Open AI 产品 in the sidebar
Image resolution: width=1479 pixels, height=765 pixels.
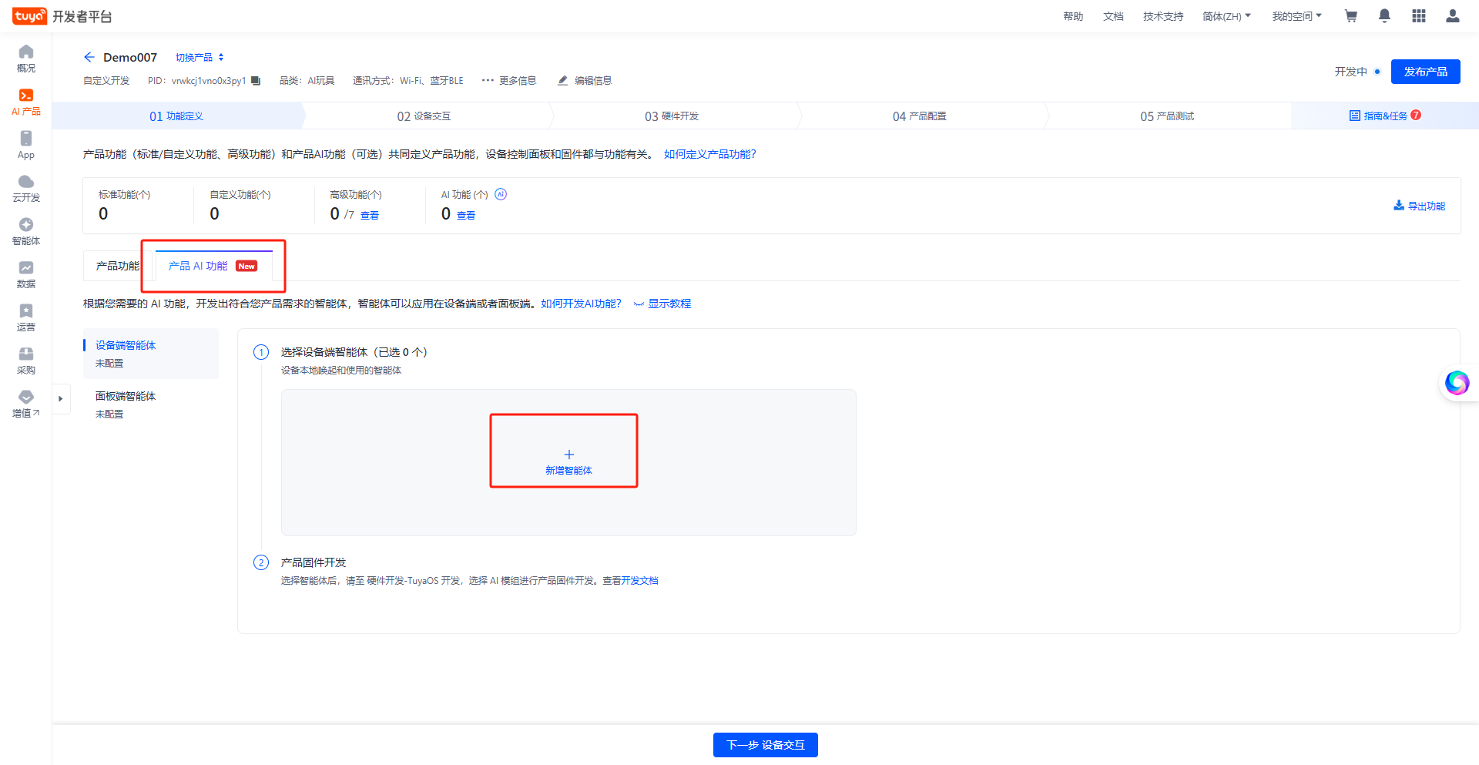click(26, 102)
